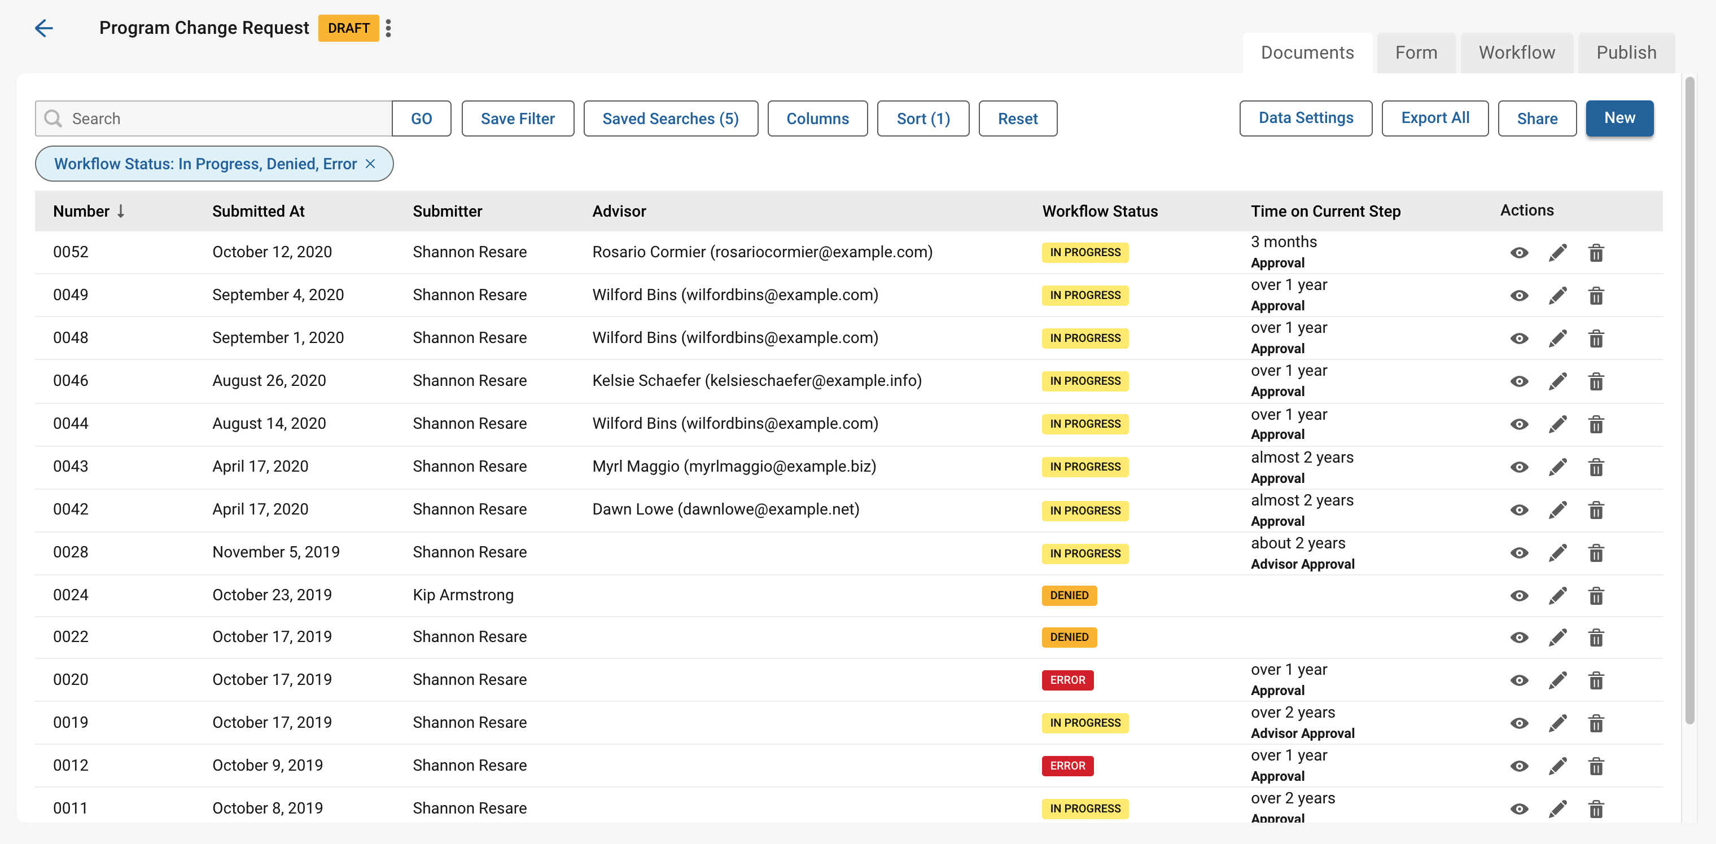Click the back arrow beside Program Change Request
1716x844 pixels.
click(x=44, y=28)
